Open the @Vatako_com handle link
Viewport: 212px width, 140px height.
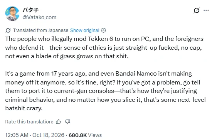pyautogui.click(x=39, y=17)
